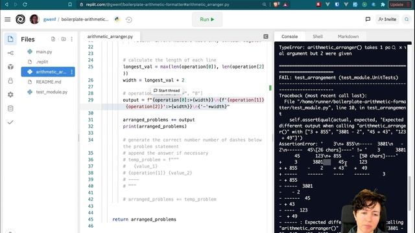Click the Python language icon beside repl name
The image size is (415, 233).
point(117,19)
